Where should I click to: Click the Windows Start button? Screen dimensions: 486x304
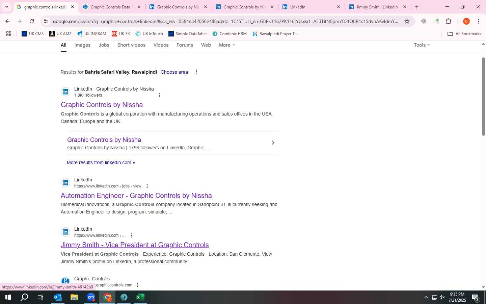[8, 297]
